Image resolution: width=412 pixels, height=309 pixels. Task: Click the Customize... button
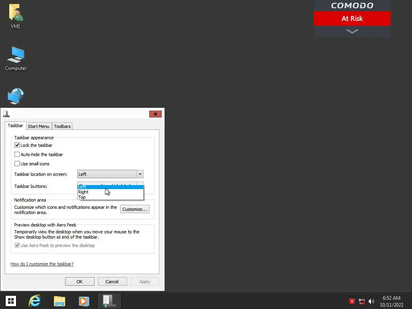(135, 209)
